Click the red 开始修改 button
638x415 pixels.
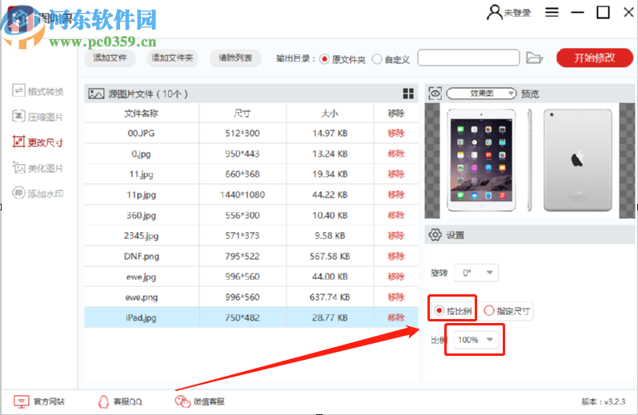(595, 58)
